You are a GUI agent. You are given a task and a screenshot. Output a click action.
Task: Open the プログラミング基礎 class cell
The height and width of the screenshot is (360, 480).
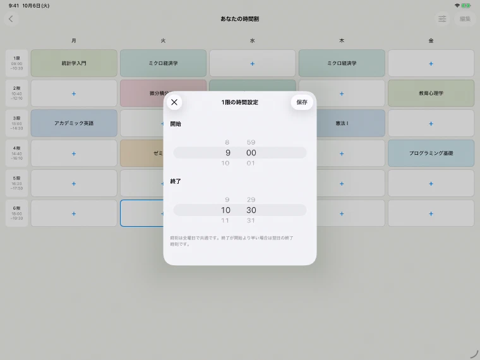pos(431,153)
